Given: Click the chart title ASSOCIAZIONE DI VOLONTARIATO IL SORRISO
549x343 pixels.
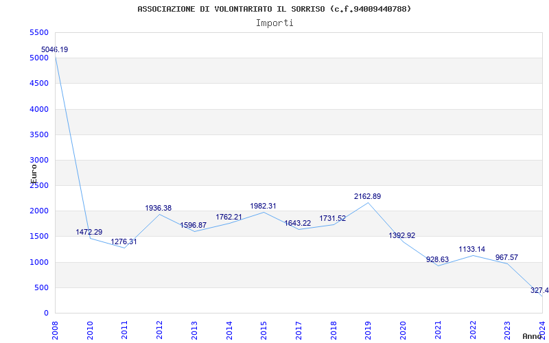Looking at the screenshot, I should tap(274, 9).
